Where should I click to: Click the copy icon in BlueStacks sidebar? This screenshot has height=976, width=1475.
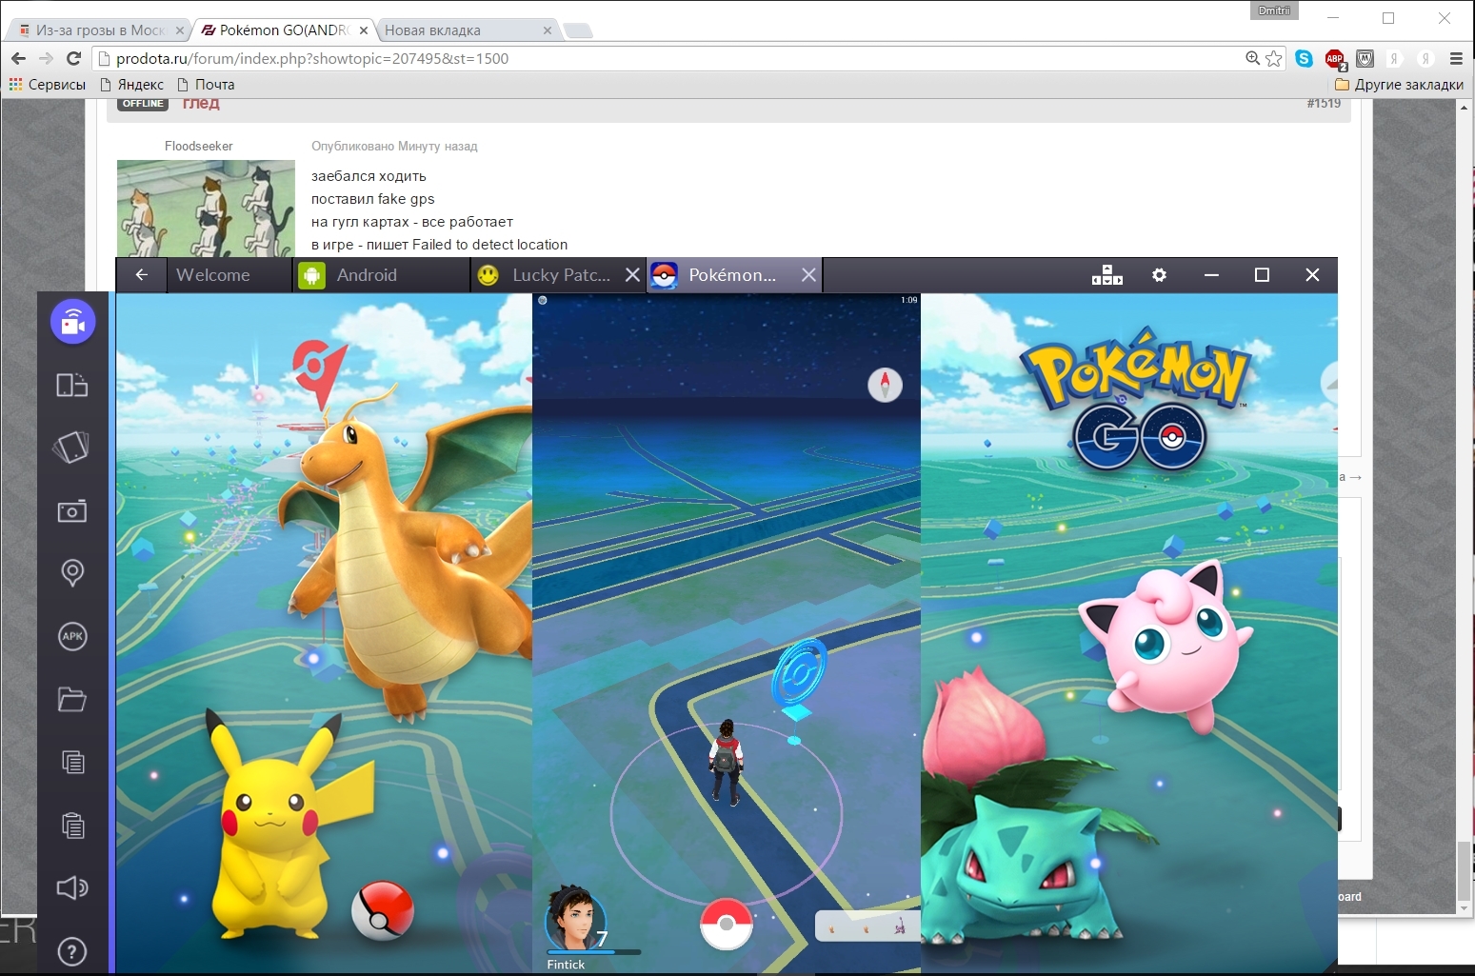point(72,762)
